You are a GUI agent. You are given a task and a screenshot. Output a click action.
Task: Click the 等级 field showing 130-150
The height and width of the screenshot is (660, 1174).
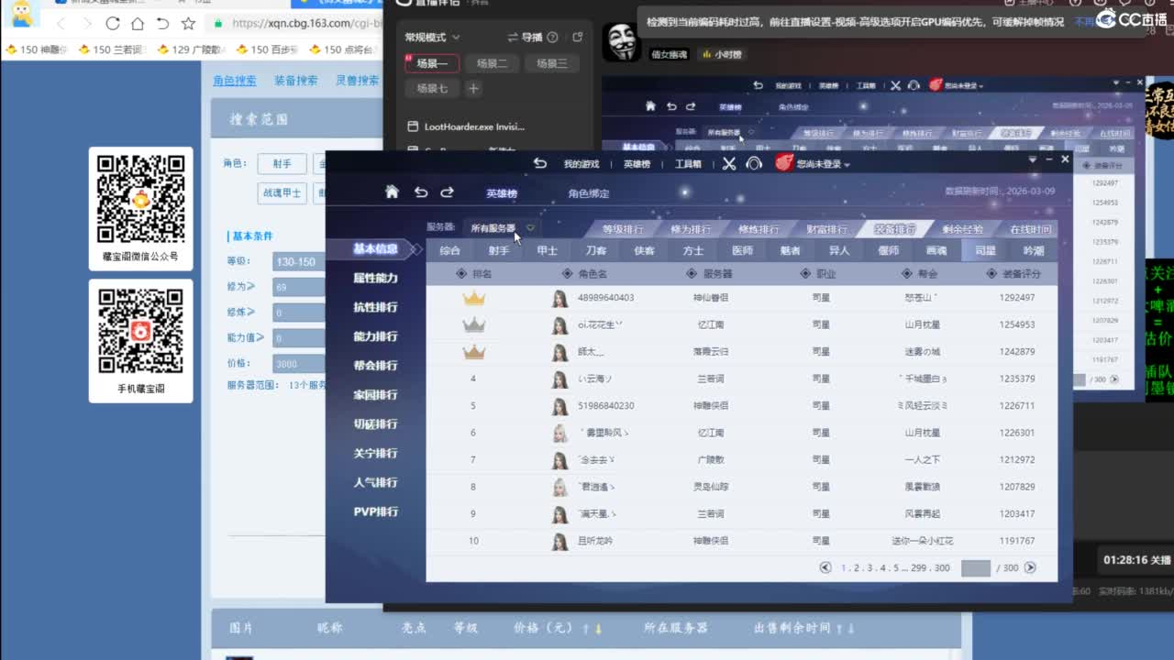pyautogui.click(x=299, y=262)
